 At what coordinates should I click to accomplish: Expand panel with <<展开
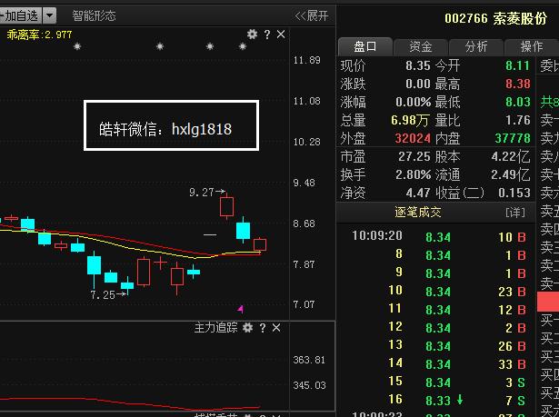tap(311, 15)
